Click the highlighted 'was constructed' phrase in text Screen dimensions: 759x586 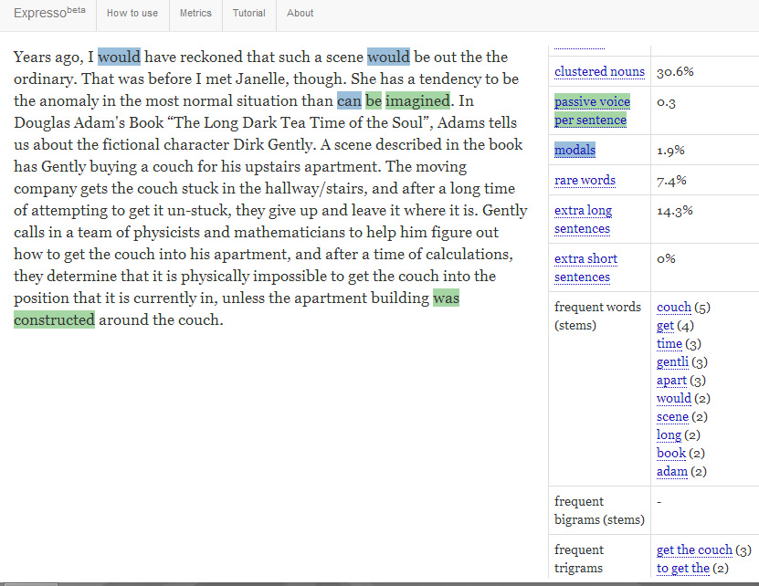[55, 319]
